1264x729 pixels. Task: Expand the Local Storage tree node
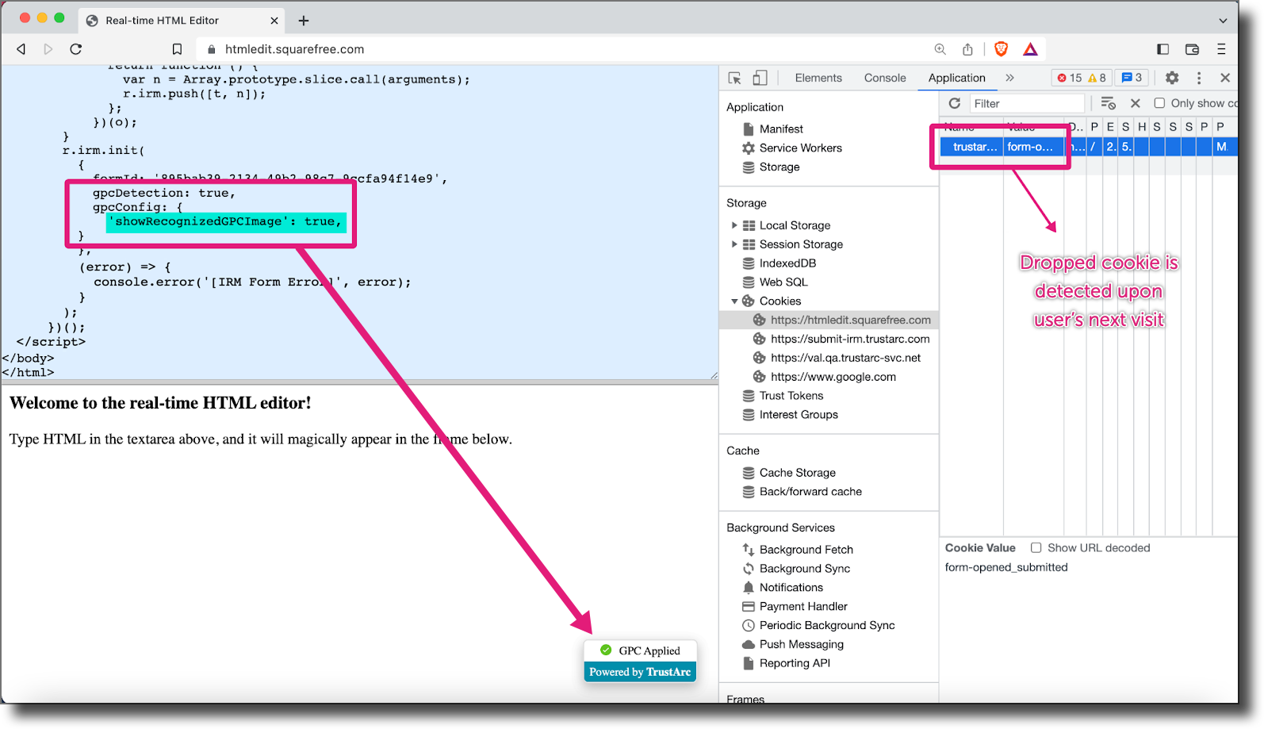point(734,225)
